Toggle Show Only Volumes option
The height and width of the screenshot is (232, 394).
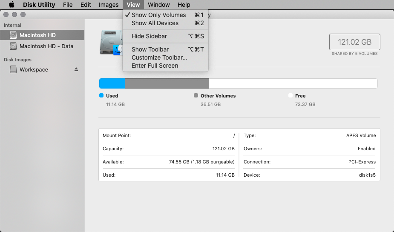pyautogui.click(x=165, y=15)
